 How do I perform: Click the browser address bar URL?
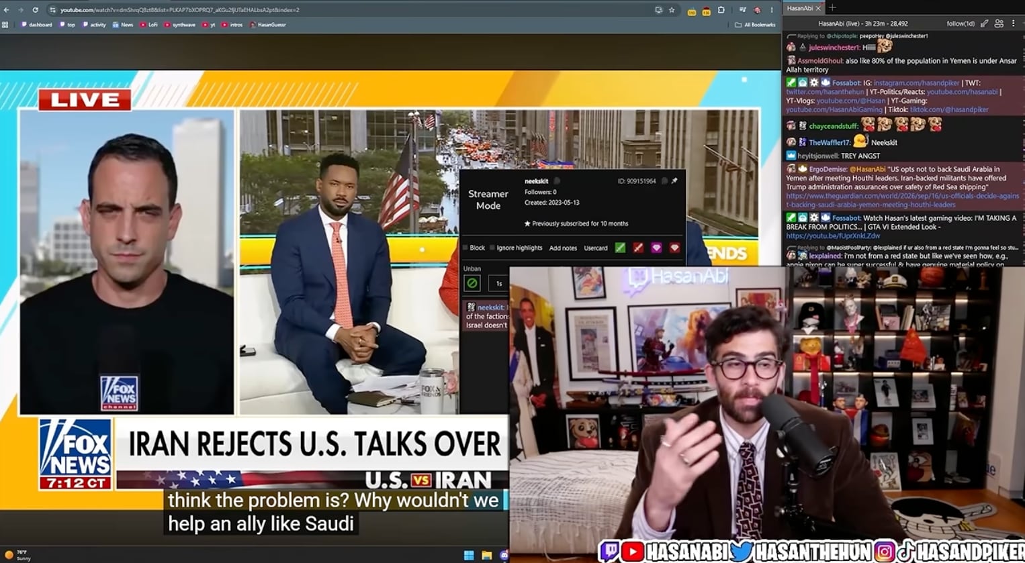point(180,10)
